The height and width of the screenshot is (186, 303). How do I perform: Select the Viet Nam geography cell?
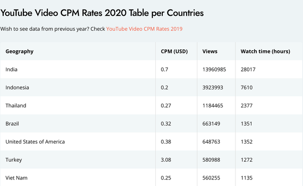(x=16, y=178)
